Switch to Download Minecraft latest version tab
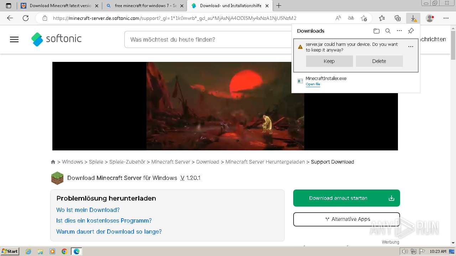 click(x=59, y=6)
